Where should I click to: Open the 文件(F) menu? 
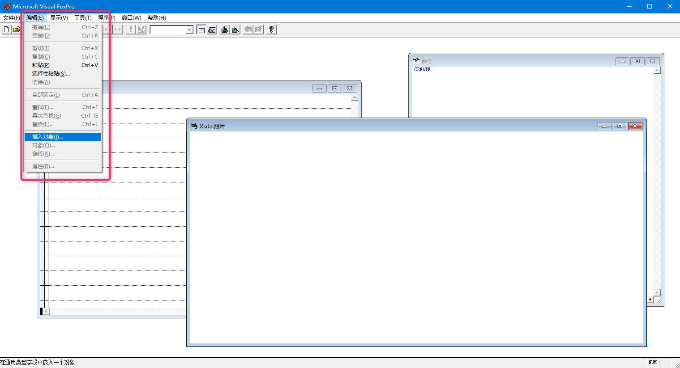click(x=12, y=18)
